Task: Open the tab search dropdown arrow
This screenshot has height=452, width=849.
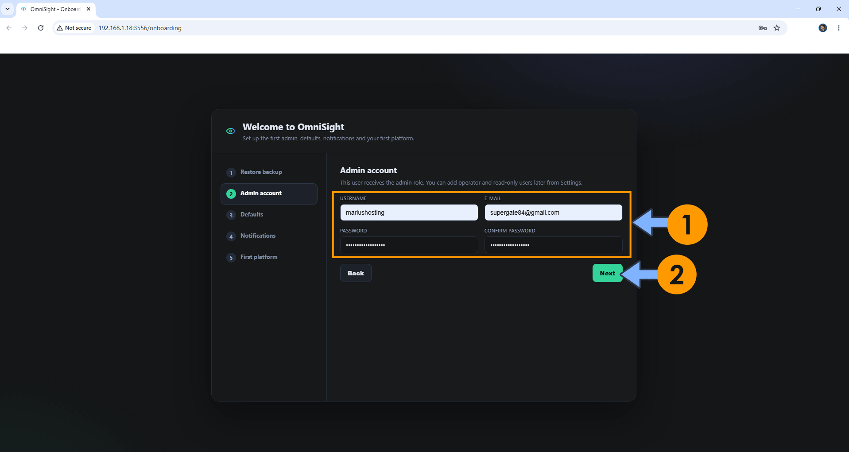Action: pos(8,9)
